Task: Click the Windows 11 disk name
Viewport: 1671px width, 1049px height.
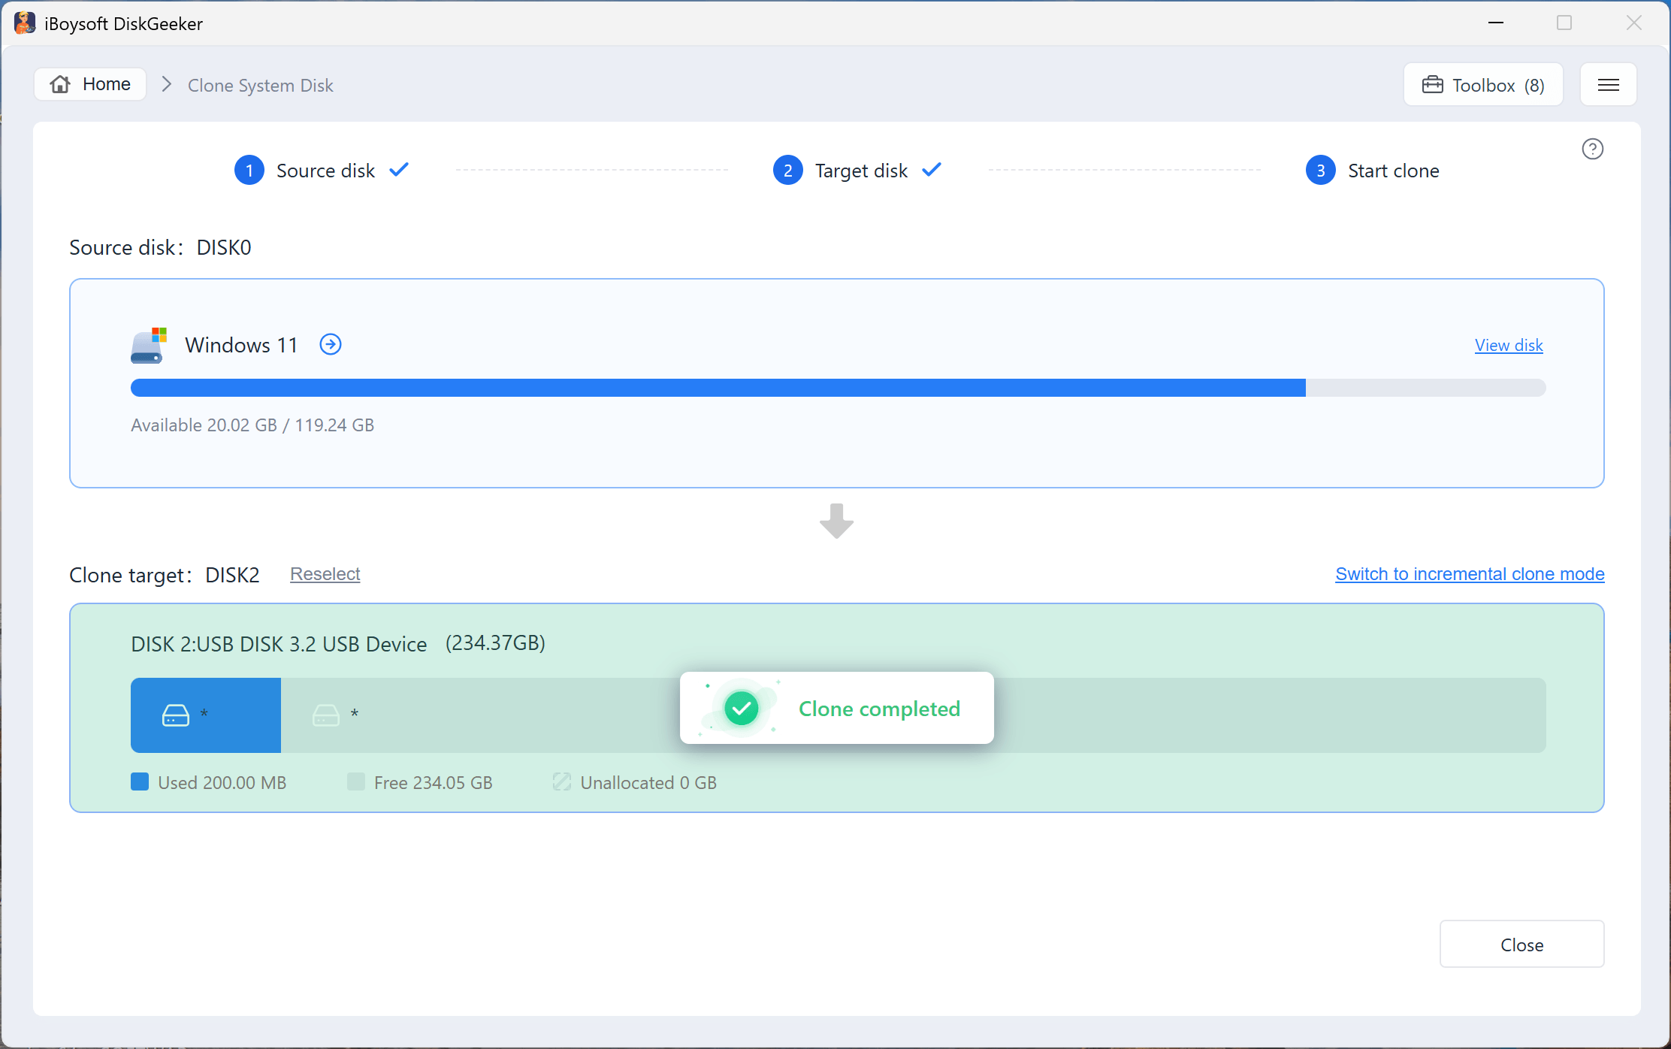Action: click(x=241, y=345)
